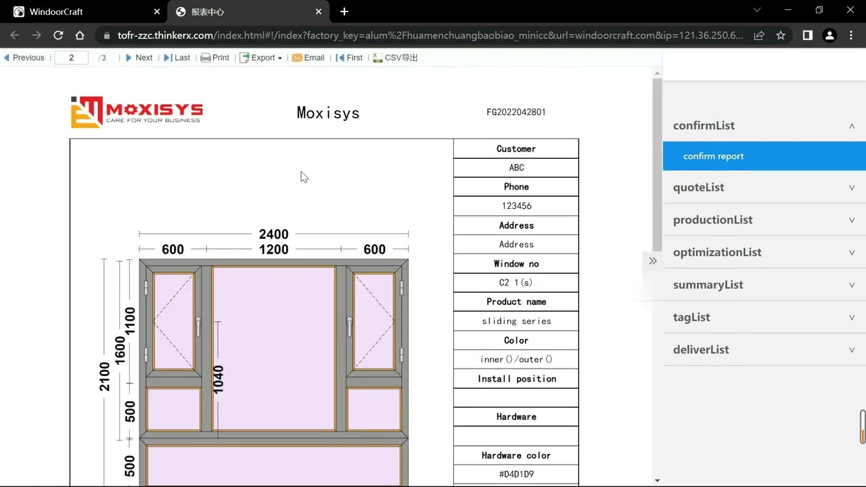The width and height of the screenshot is (866, 487).
Task: Bookmark this page with star icon
Action: pyautogui.click(x=781, y=35)
